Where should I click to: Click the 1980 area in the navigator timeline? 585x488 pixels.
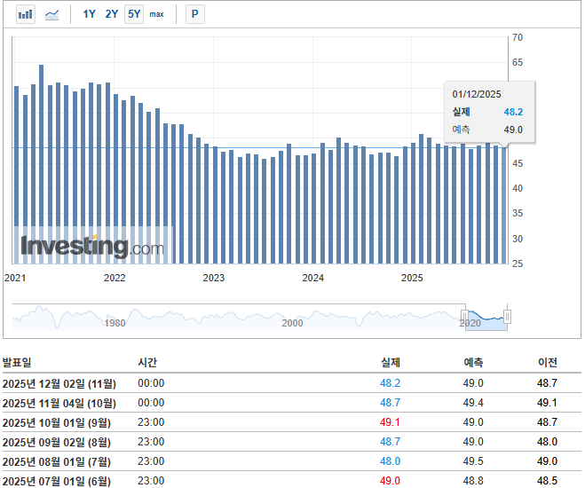pos(115,323)
